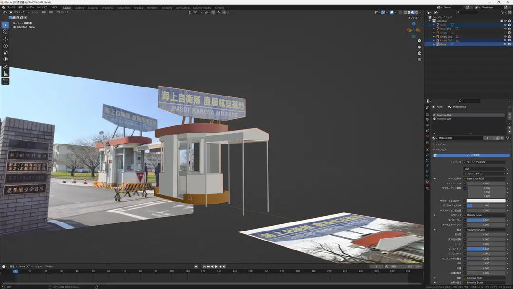
Task: Open the ウィンドウ menu
Action: [42, 7]
